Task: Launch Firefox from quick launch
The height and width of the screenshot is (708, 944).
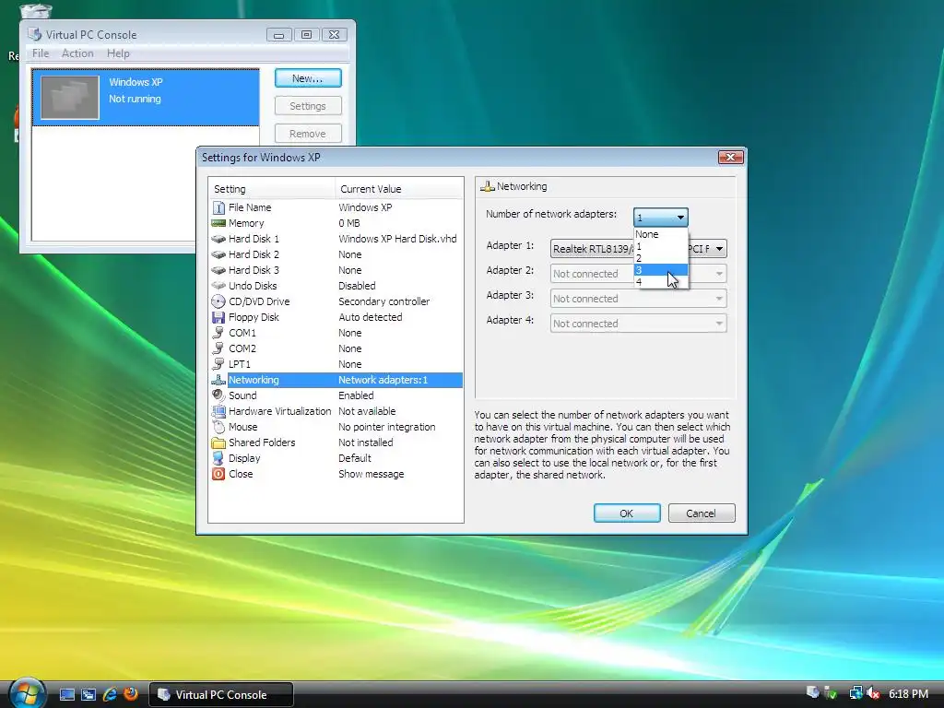Action: click(x=131, y=694)
